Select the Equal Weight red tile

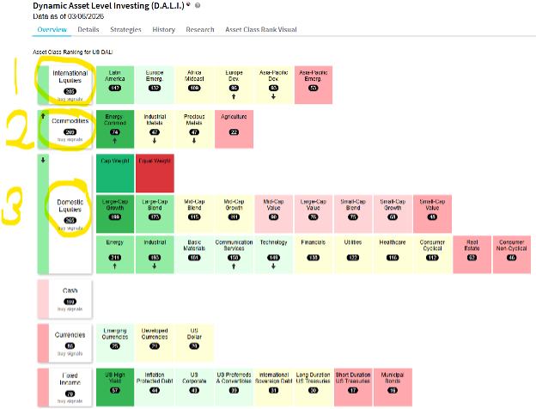155,170
